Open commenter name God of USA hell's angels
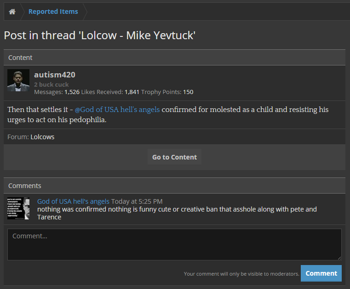This screenshot has height=289, width=350. pyautogui.click(x=73, y=201)
